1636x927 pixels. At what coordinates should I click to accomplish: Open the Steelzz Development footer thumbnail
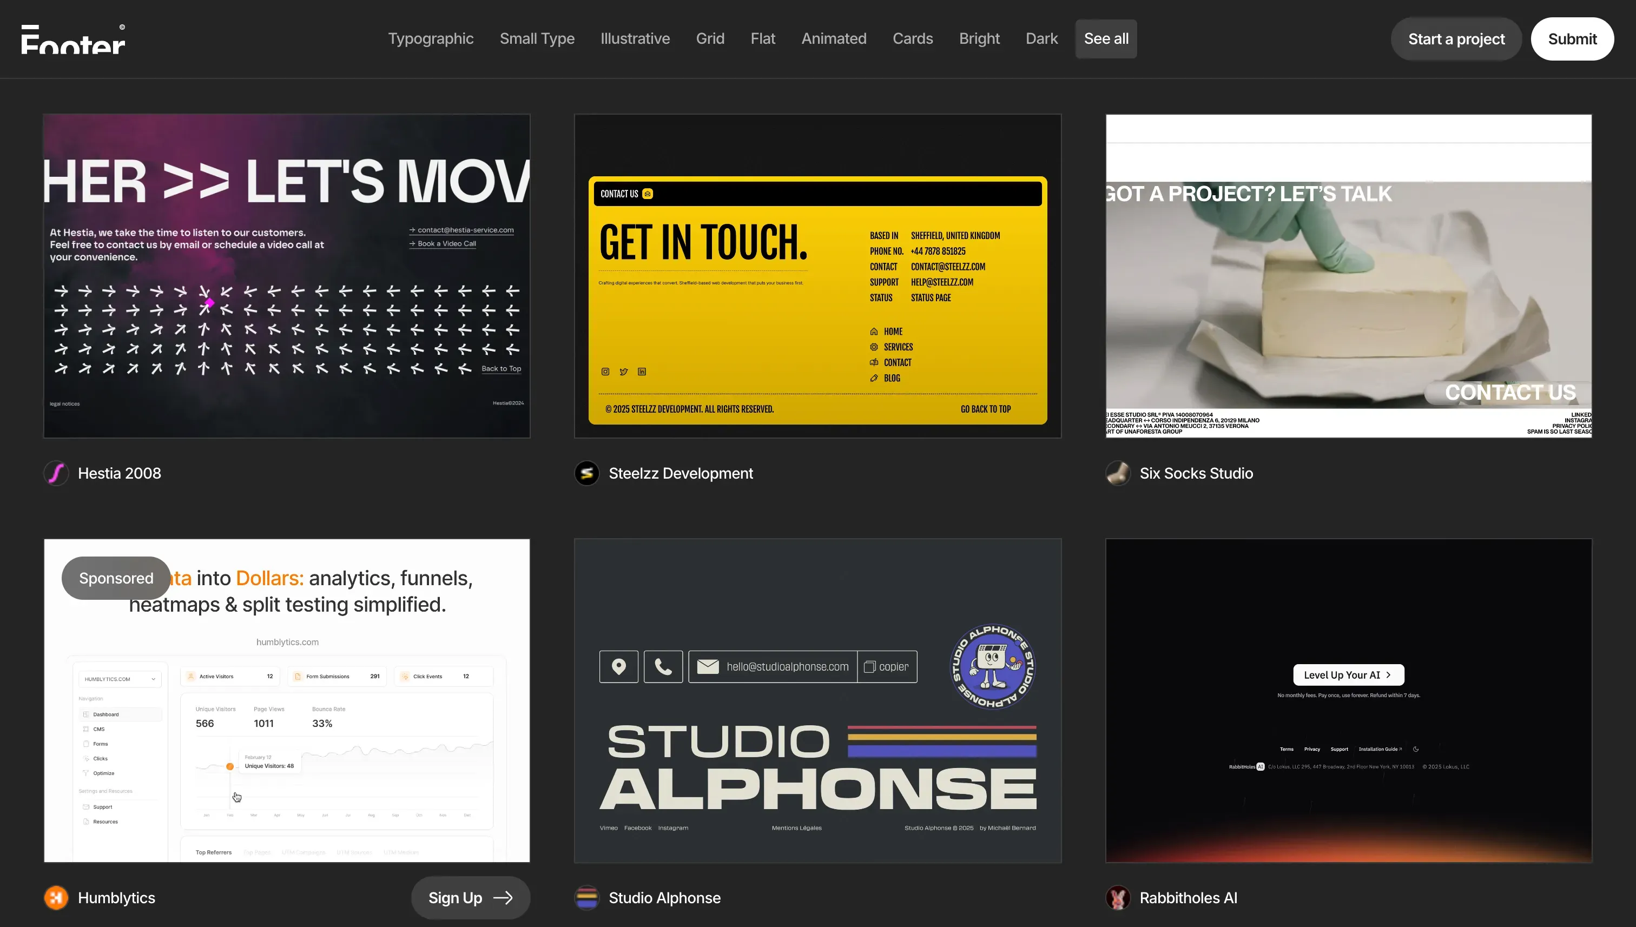(817, 276)
